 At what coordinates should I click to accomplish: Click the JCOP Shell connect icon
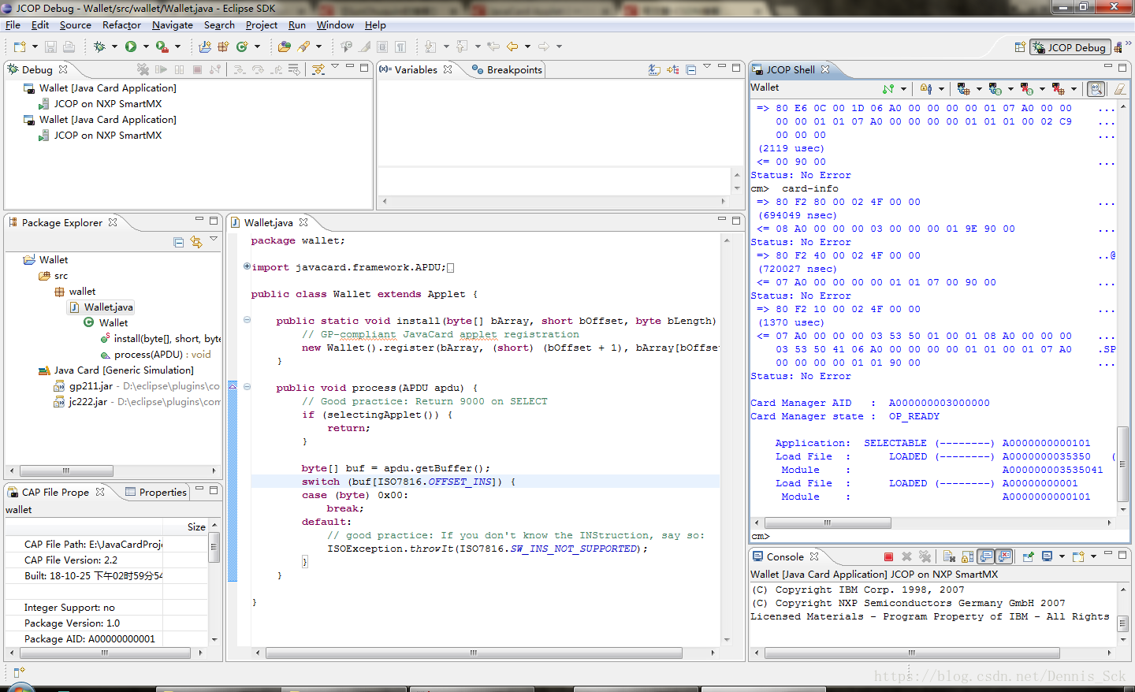pos(888,89)
